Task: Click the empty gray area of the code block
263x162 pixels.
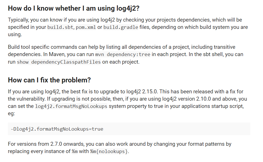Action: (176, 129)
